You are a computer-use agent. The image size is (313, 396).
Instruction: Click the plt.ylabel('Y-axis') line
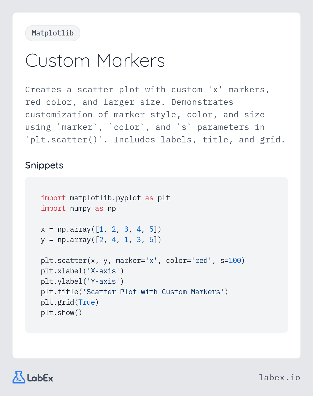point(82,281)
